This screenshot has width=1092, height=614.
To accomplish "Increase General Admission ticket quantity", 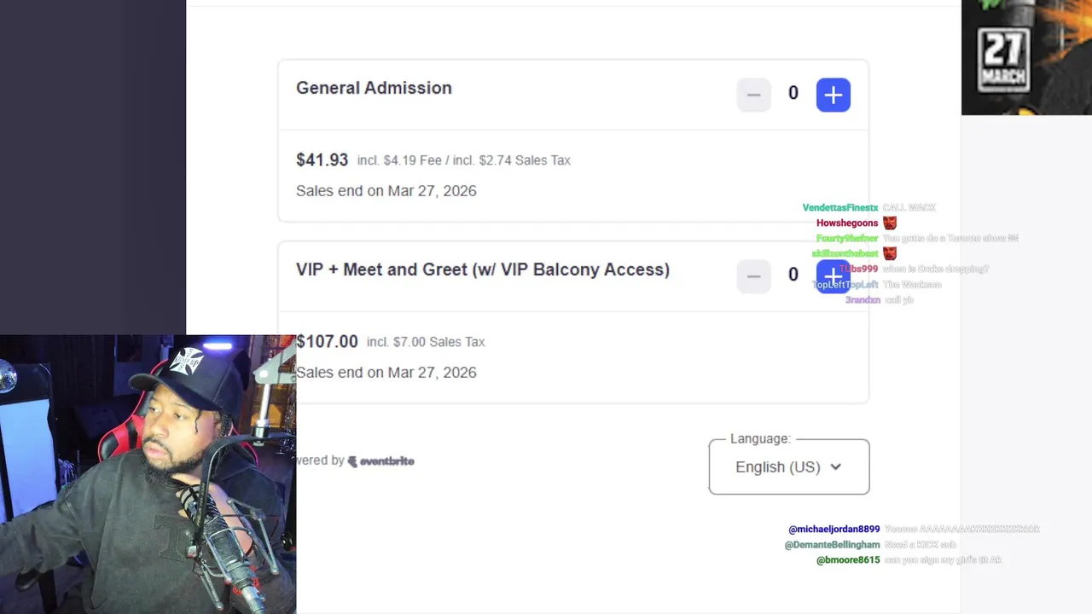I will point(833,95).
